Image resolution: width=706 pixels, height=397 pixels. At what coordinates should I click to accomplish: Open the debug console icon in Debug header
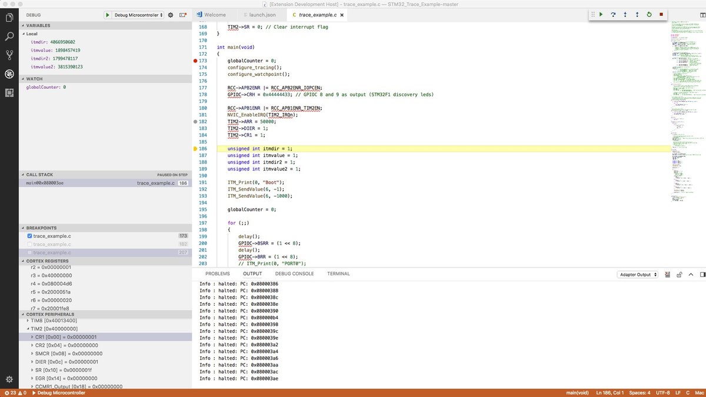[x=184, y=15]
